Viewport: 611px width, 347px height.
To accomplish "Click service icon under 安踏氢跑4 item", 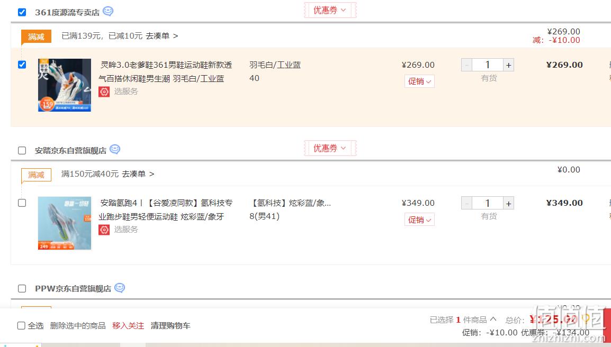I will (104, 230).
